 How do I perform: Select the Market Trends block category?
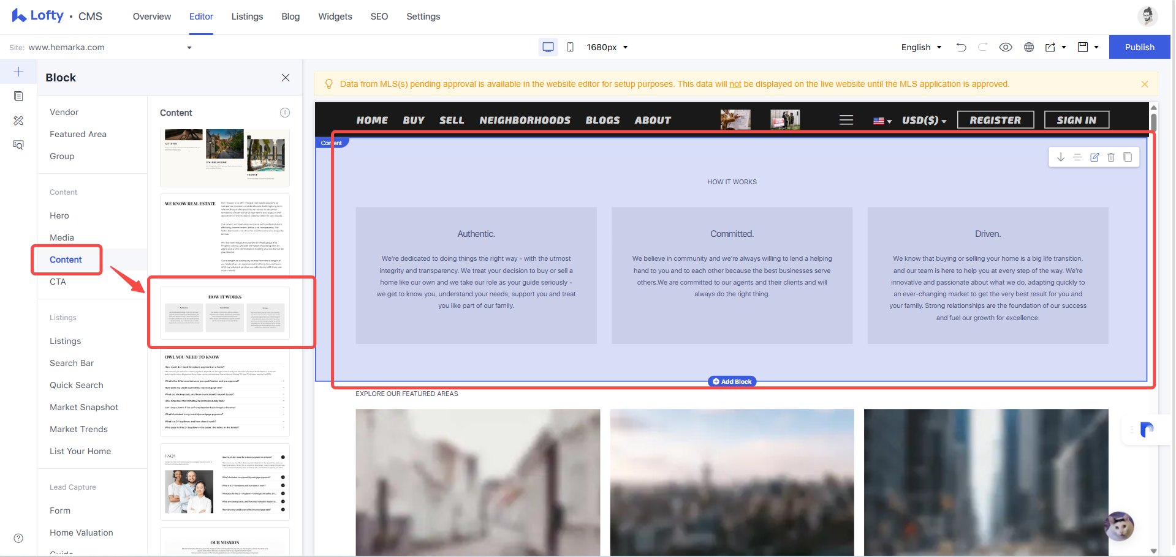(78, 429)
